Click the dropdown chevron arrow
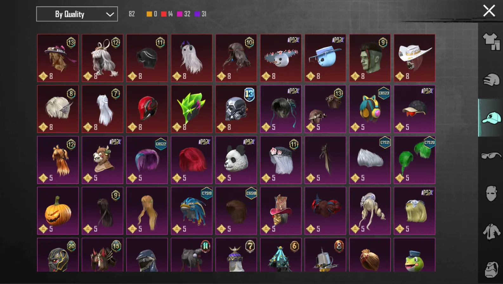The width and height of the screenshot is (503, 284). (x=110, y=14)
